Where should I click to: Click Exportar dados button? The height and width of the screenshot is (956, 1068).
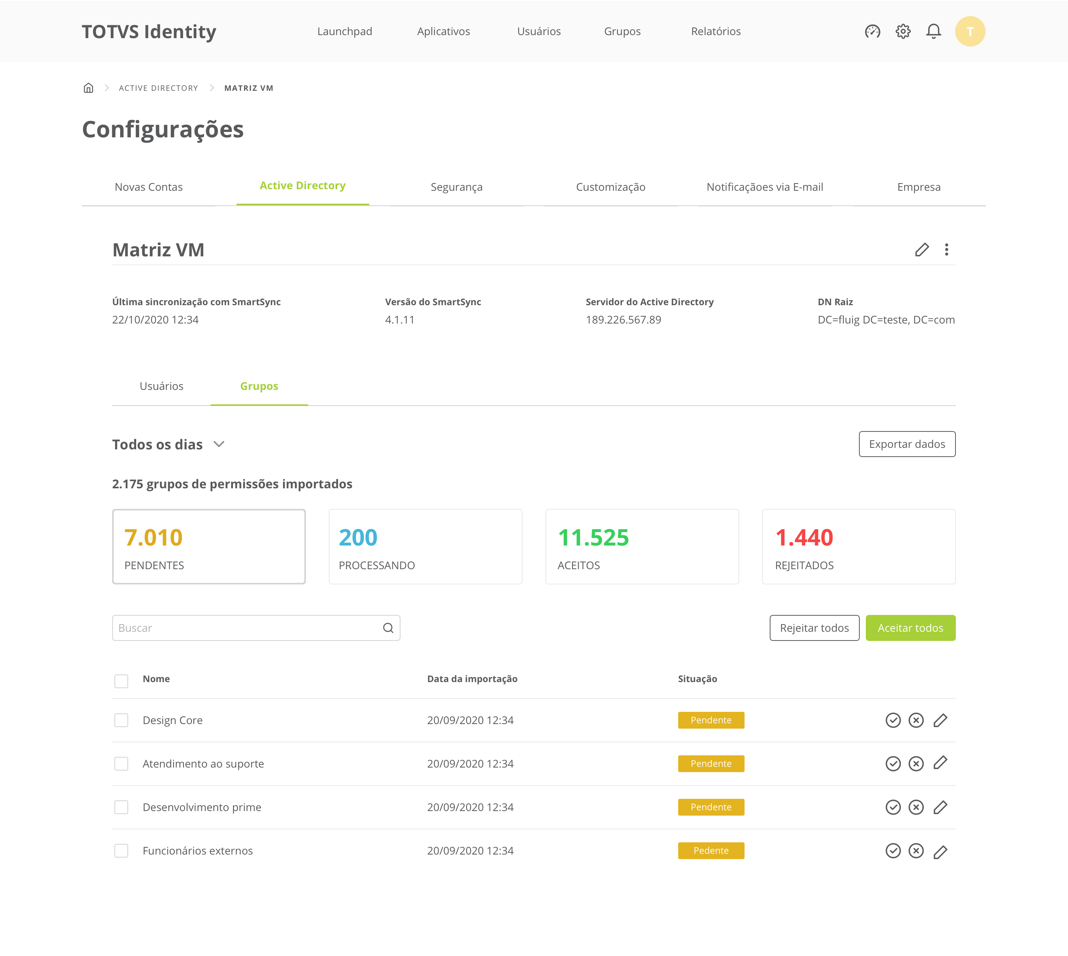[907, 444]
